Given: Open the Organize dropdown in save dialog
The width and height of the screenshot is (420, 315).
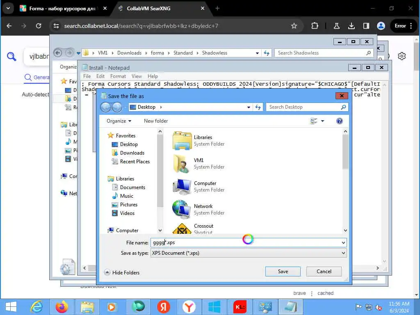Looking at the screenshot, I should click(119, 121).
